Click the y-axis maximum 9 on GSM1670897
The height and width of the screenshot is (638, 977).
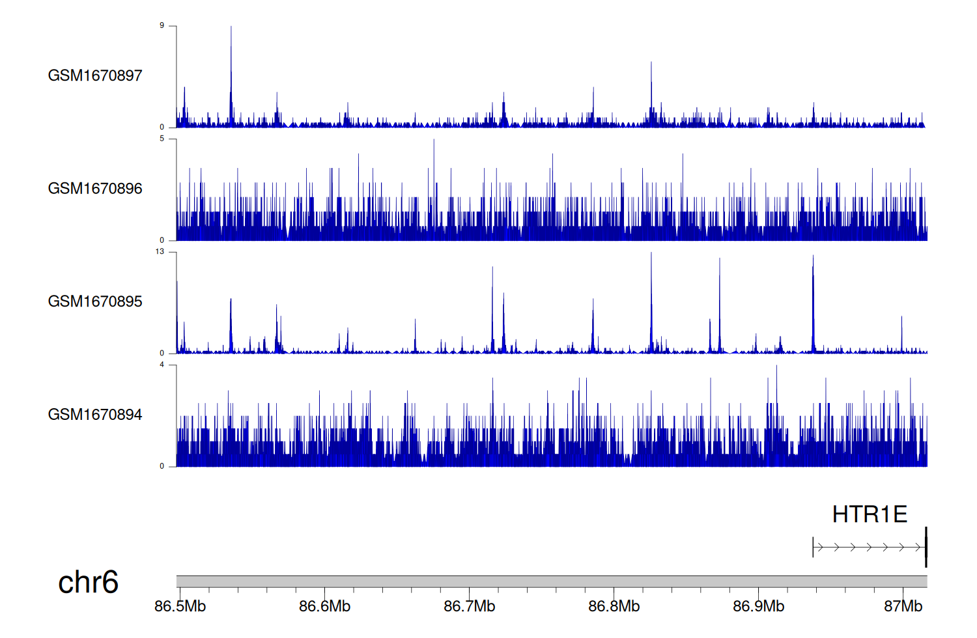pos(162,25)
